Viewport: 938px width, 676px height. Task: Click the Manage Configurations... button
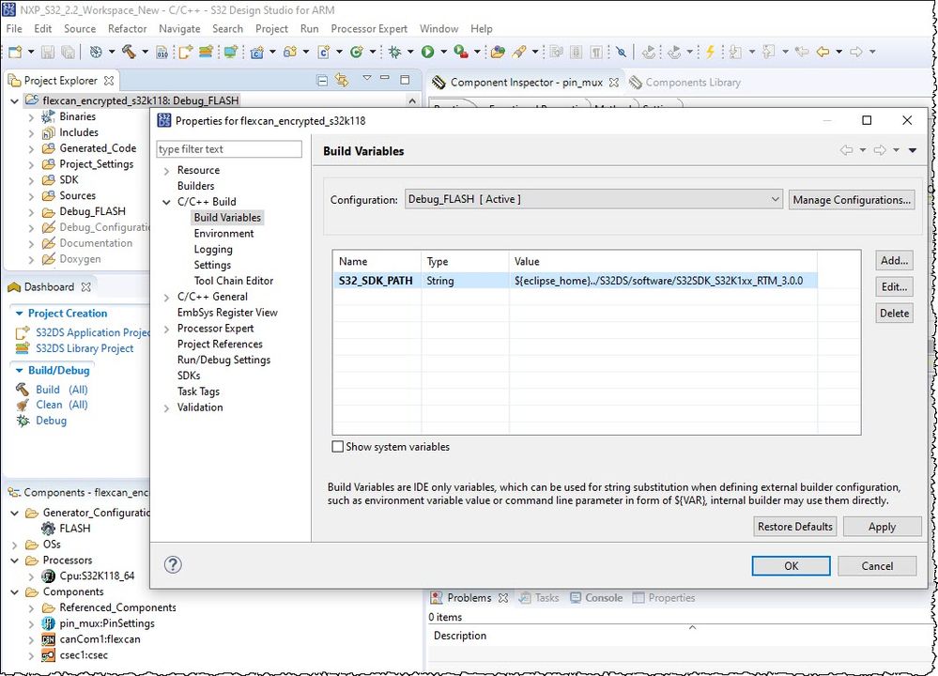[852, 200]
